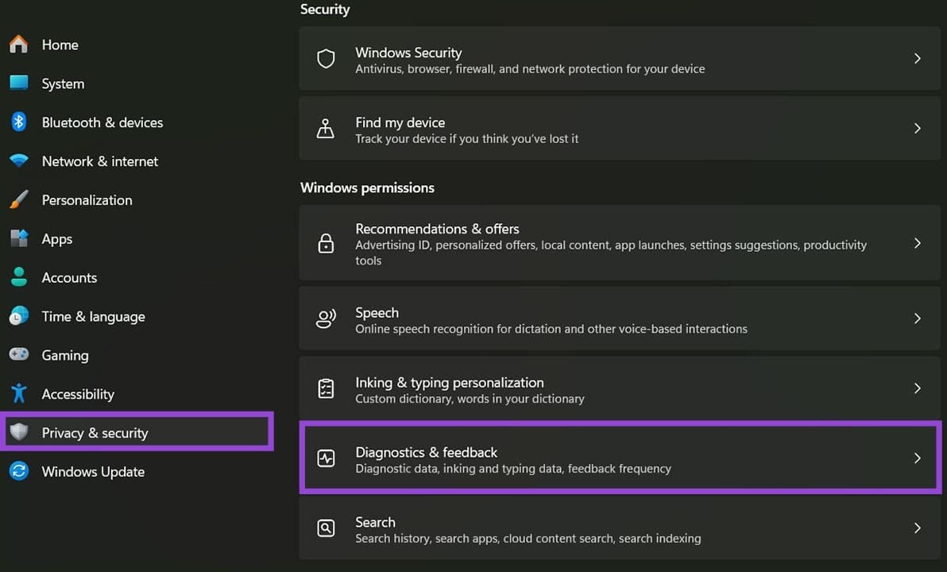Click the Speech recognition icon
Image resolution: width=947 pixels, height=572 pixels.
pyautogui.click(x=326, y=319)
